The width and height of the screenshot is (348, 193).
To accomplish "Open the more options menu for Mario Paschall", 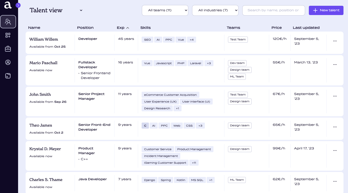I will point(335,65).
